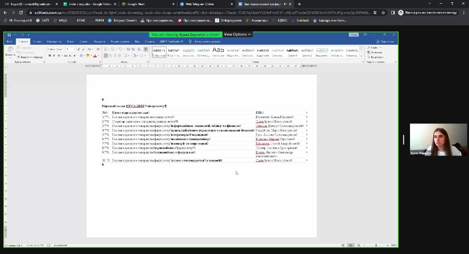Toggle paragraph marks (¶) display

[145, 49]
